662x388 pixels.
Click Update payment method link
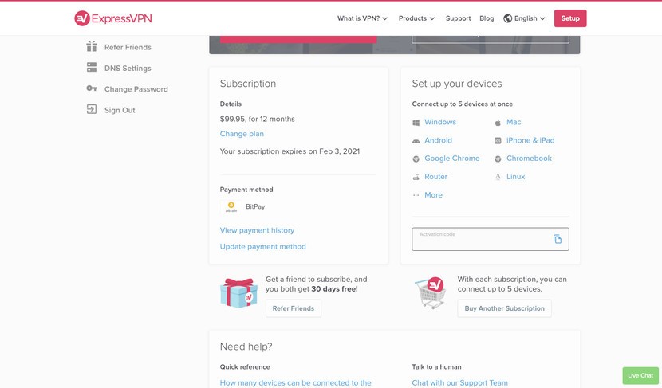[262, 246]
